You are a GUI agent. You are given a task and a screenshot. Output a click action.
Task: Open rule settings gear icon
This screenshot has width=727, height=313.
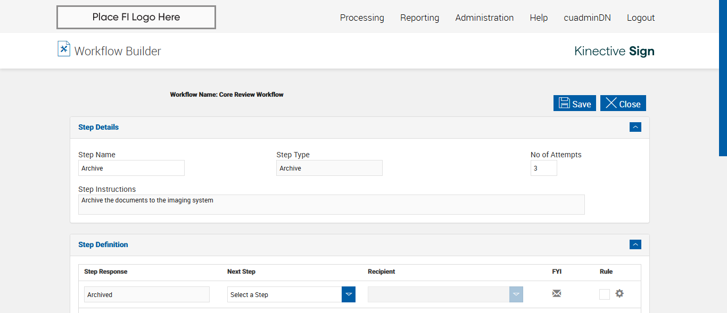tap(619, 293)
